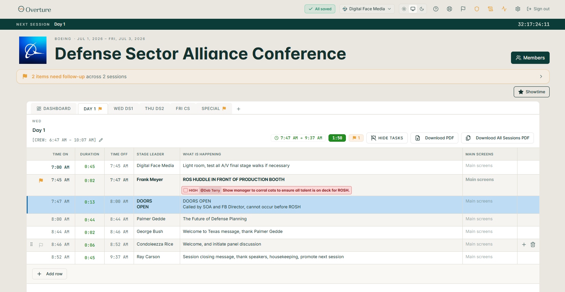
Task: Toggle flag on Condoleezza Rice row
Action: (41, 245)
